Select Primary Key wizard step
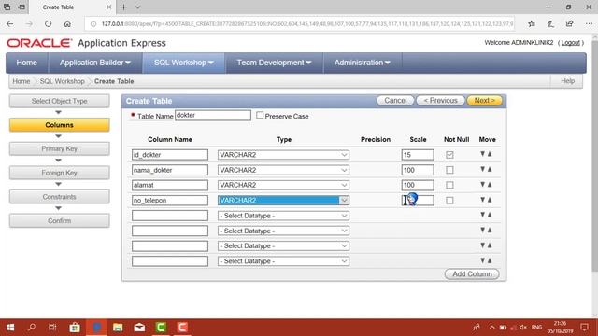 click(x=59, y=148)
